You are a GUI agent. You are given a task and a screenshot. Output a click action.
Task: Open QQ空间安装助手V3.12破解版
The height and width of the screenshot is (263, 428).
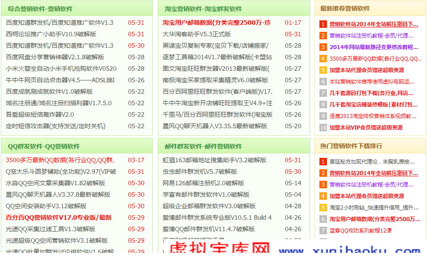click(46, 206)
